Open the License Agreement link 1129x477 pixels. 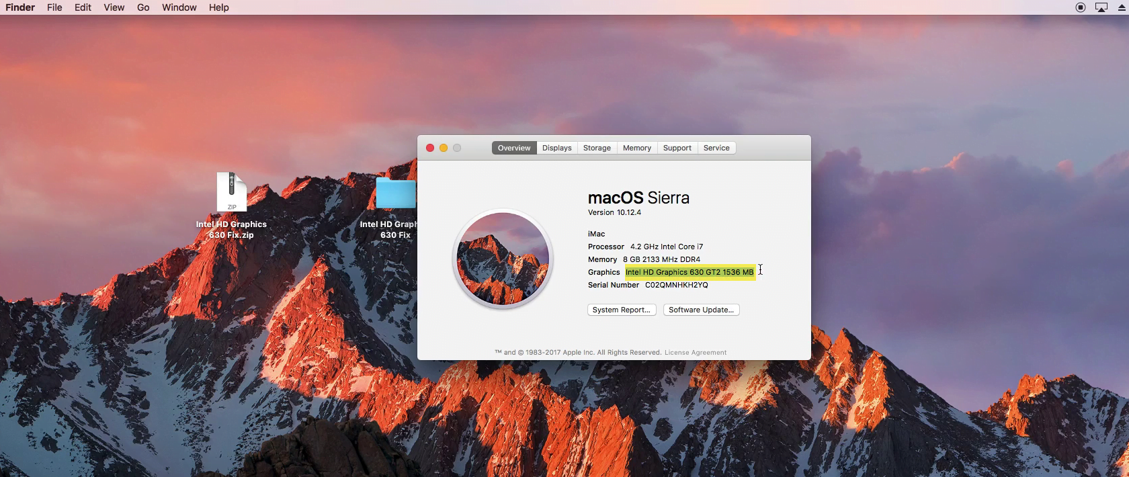[x=696, y=352]
